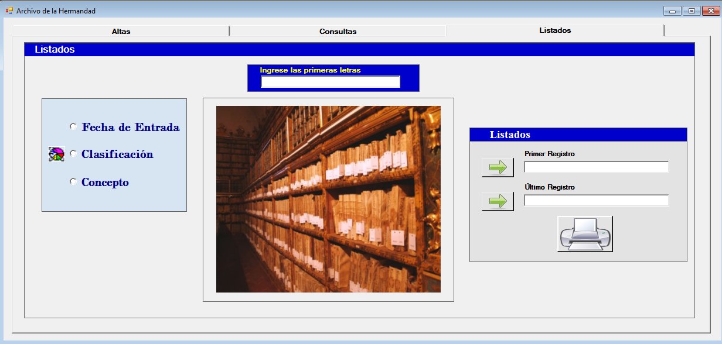
Task: Click the Listados header above the register fields
Action: pos(510,135)
